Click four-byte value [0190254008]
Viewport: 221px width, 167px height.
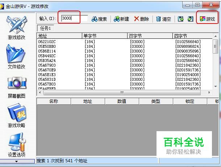tap(188, 75)
